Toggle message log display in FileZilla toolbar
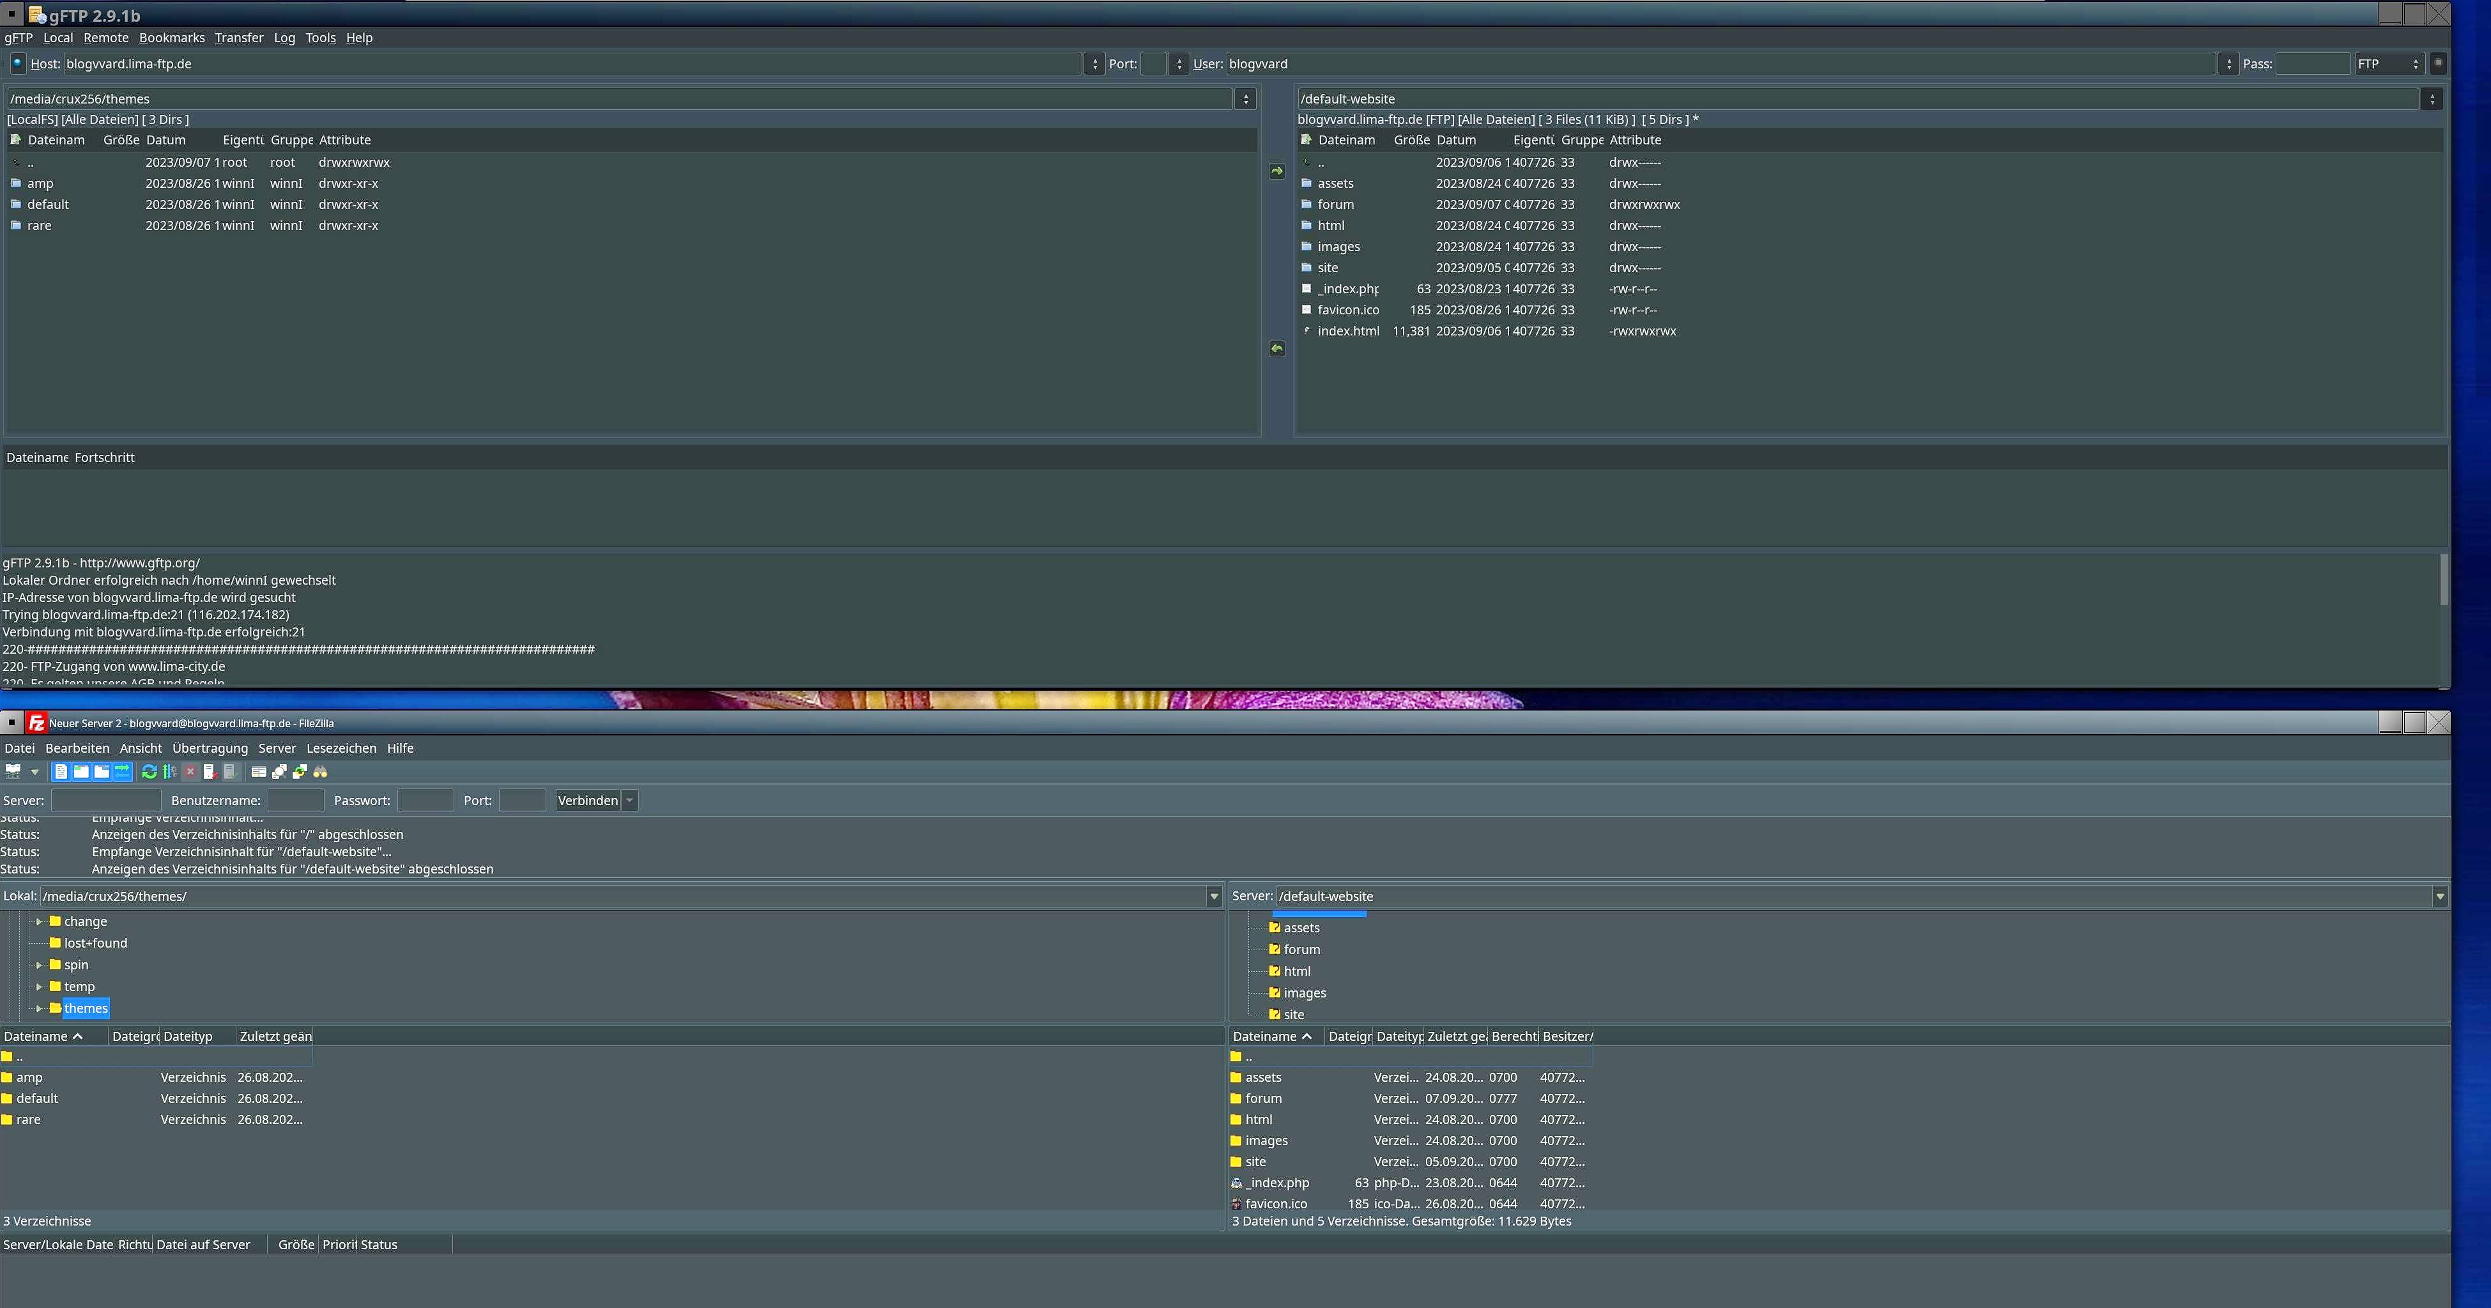 point(61,772)
